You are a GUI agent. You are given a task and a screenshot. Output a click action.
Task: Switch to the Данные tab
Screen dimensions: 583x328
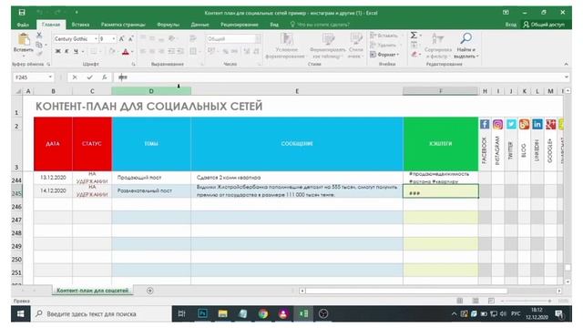tap(199, 25)
